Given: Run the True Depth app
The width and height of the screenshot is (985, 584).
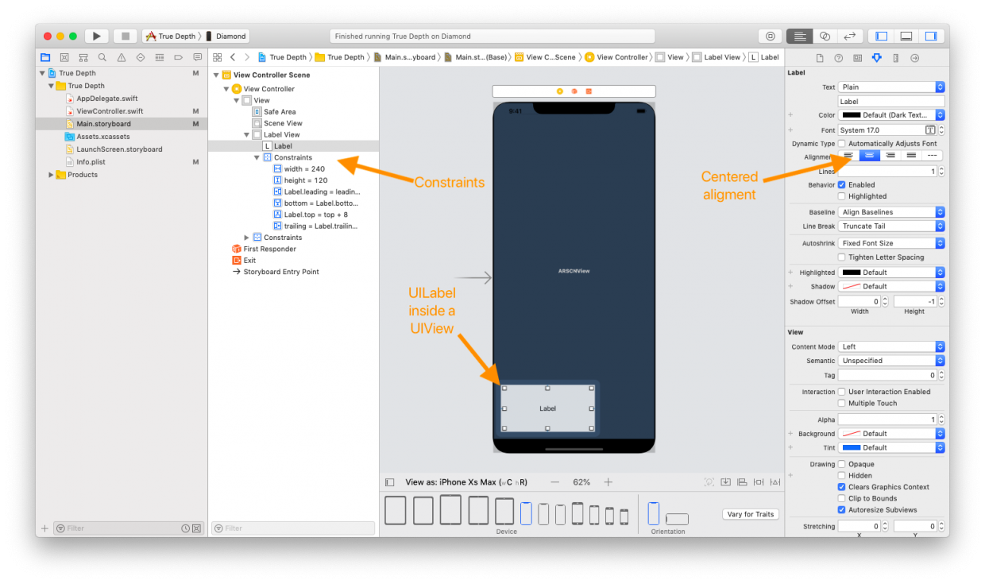Looking at the screenshot, I should (96, 36).
